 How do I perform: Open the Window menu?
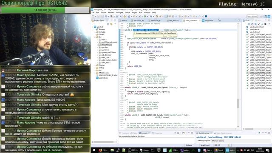click(x=147, y=13)
